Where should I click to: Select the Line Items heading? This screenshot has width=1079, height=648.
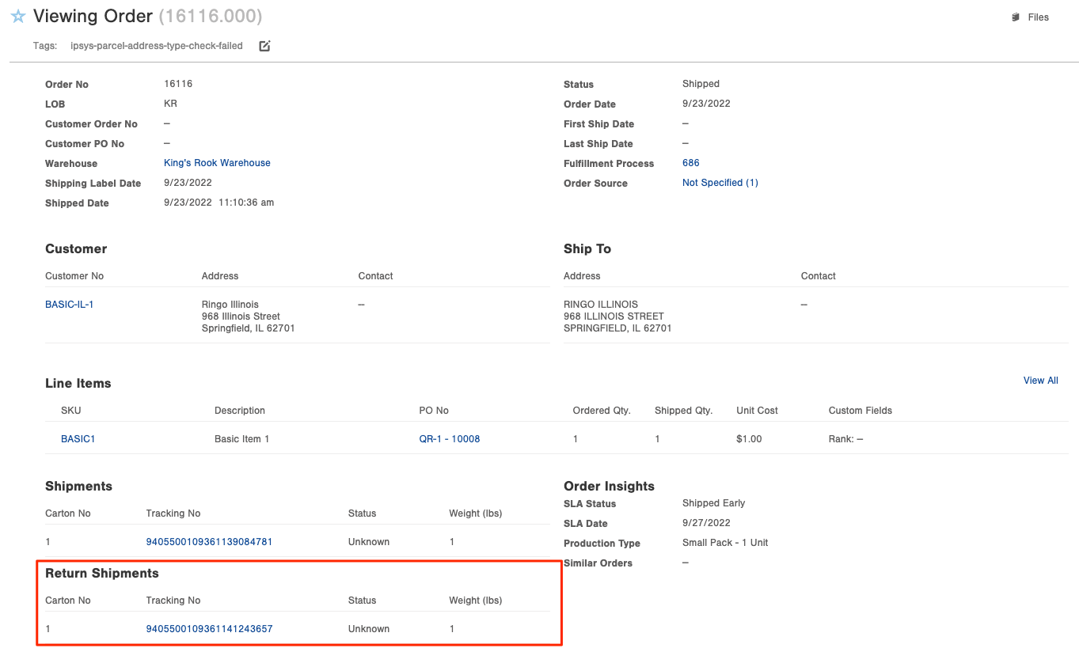pos(78,384)
